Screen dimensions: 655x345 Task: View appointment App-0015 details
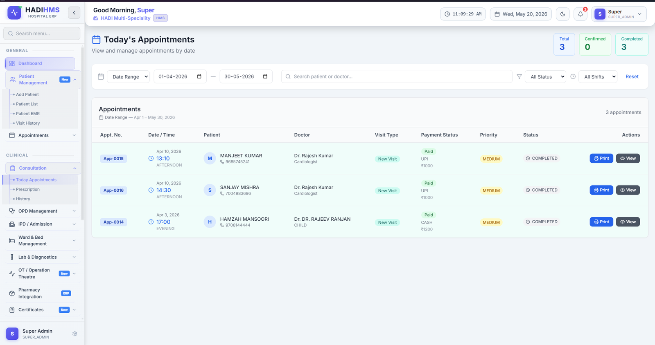point(628,158)
